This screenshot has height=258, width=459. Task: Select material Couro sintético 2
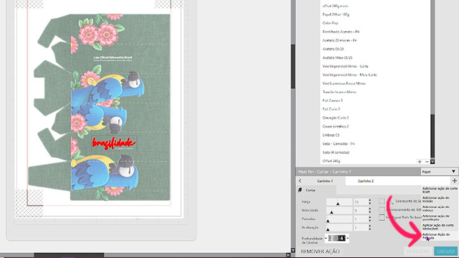point(336,126)
